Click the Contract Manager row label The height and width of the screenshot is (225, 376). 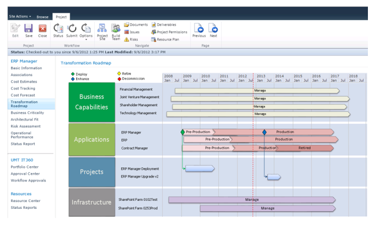point(135,148)
